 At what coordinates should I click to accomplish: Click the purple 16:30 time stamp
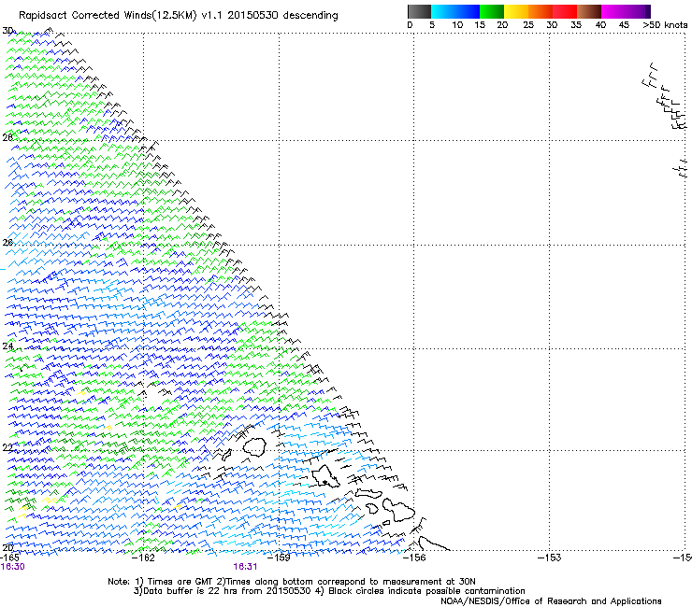click(x=12, y=567)
